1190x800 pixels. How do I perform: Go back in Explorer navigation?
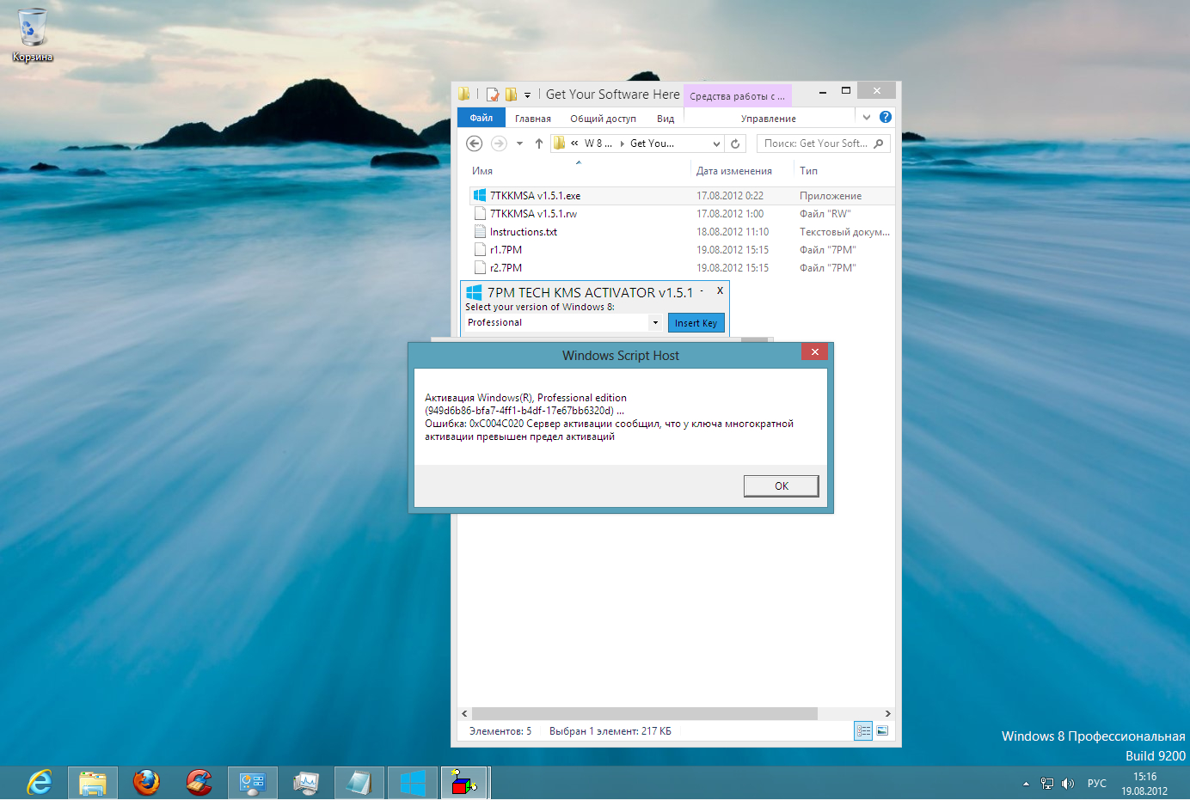[x=474, y=144]
